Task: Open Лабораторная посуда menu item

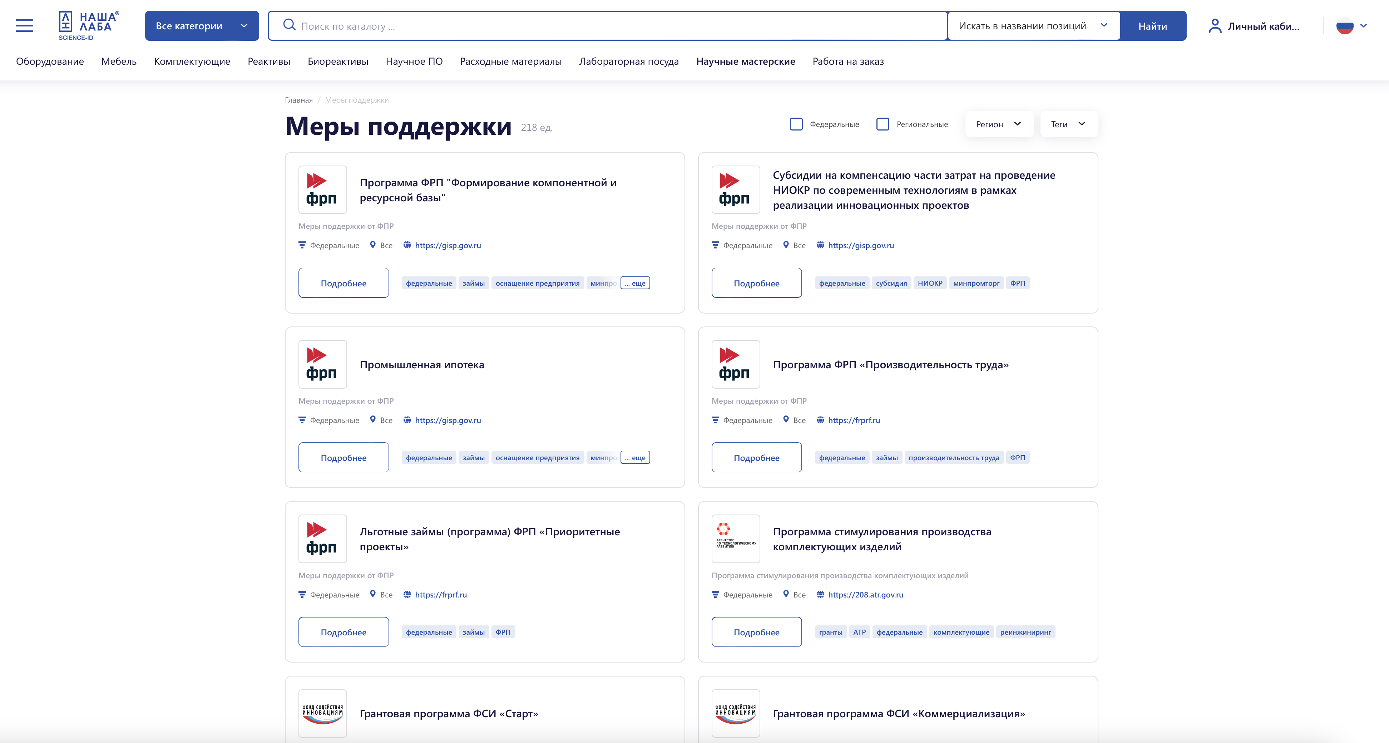Action: [x=629, y=61]
